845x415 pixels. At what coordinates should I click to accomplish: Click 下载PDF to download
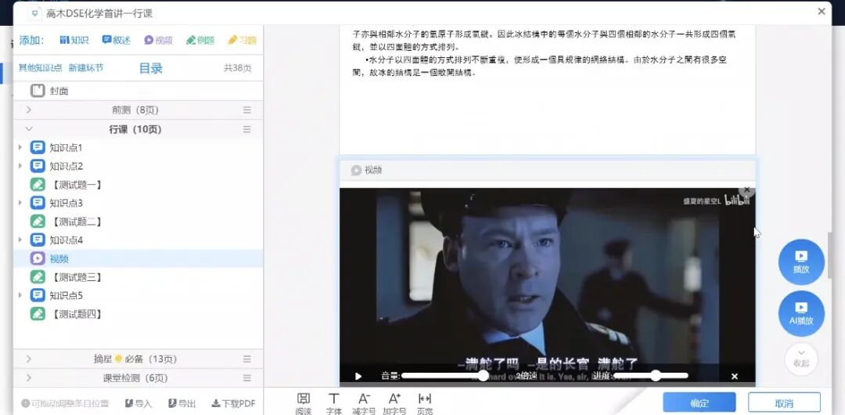tap(233, 403)
